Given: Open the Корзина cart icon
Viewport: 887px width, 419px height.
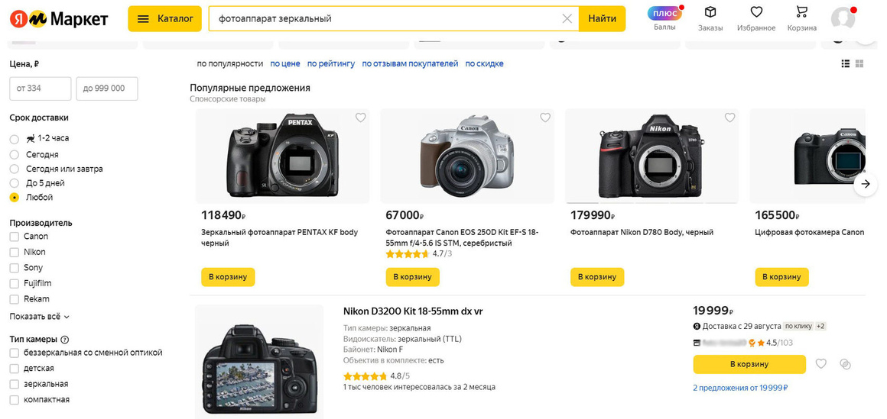Looking at the screenshot, I should tap(801, 12).
